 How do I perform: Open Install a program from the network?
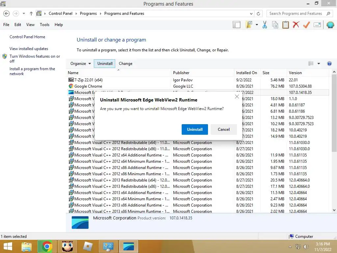[x=32, y=71]
